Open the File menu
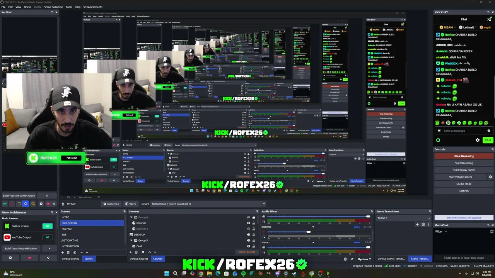This screenshot has height=278, width=495. click(3, 7)
